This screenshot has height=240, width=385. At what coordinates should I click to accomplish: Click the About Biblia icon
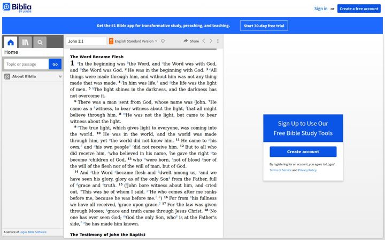(x=7, y=77)
